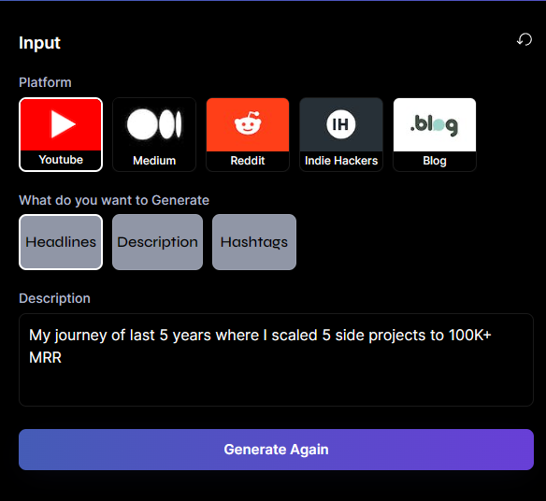Viewport: 546px width, 501px height.
Task: Select the Headlines generate option
Action: pyautogui.click(x=61, y=242)
